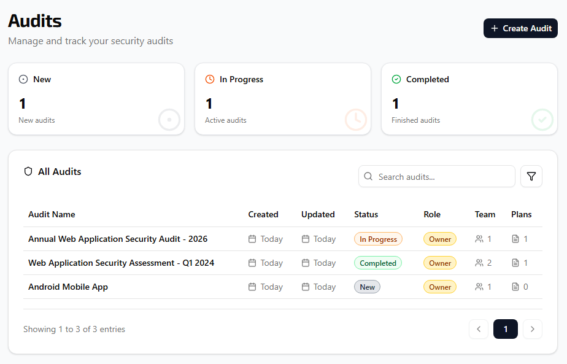Select the Status column header
The image size is (567, 364).
pyautogui.click(x=366, y=214)
